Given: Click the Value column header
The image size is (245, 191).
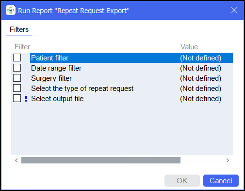Looking at the screenshot, I should pos(189,47).
